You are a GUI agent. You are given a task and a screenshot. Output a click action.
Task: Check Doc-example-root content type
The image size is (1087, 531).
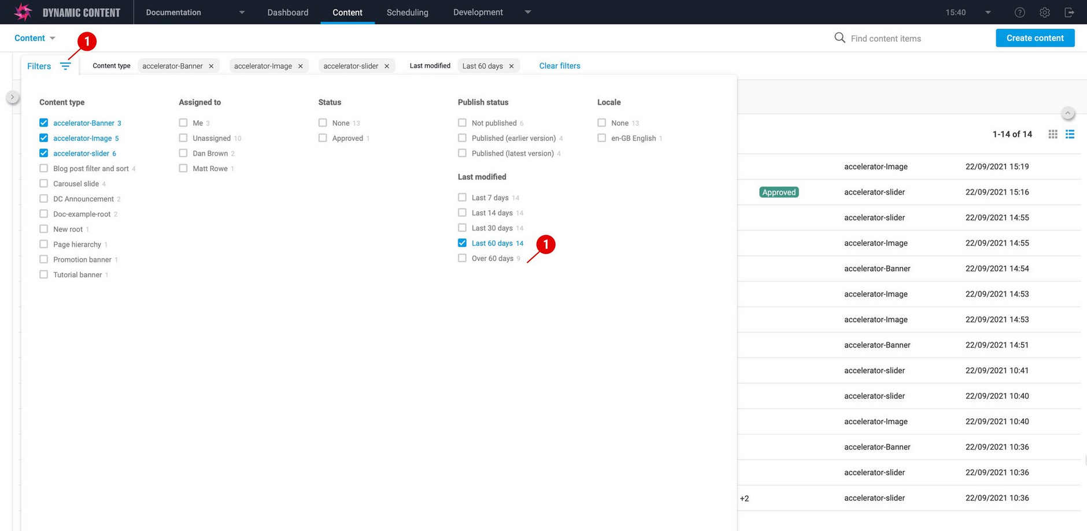(x=43, y=214)
